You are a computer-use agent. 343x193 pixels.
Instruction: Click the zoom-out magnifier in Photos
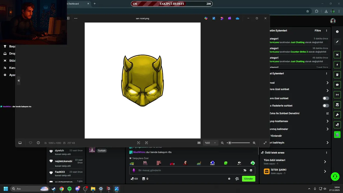click(x=222, y=143)
